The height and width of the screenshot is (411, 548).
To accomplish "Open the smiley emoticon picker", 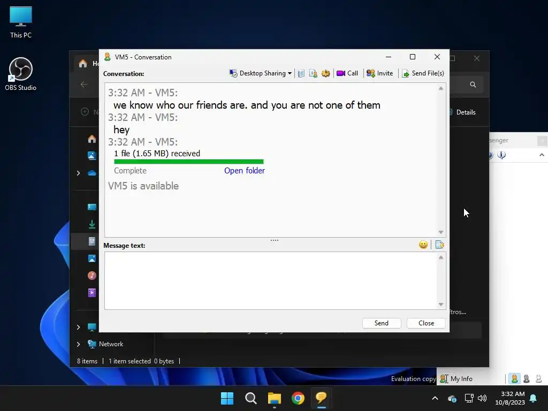I will point(423,245).
